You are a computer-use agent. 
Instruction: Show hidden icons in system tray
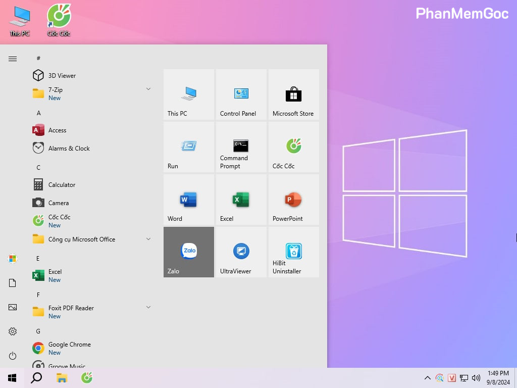[x=428, y=378]
